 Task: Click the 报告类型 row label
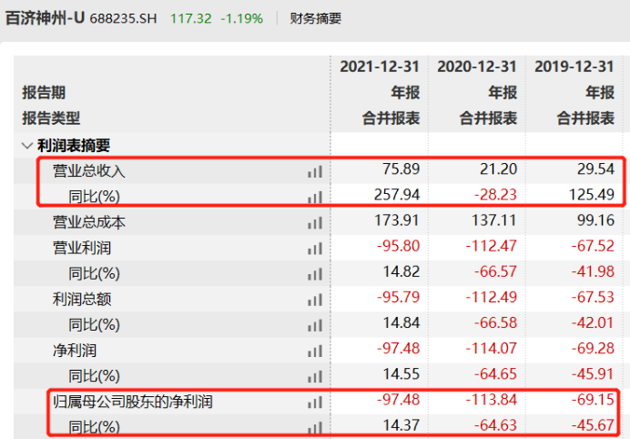51,118
